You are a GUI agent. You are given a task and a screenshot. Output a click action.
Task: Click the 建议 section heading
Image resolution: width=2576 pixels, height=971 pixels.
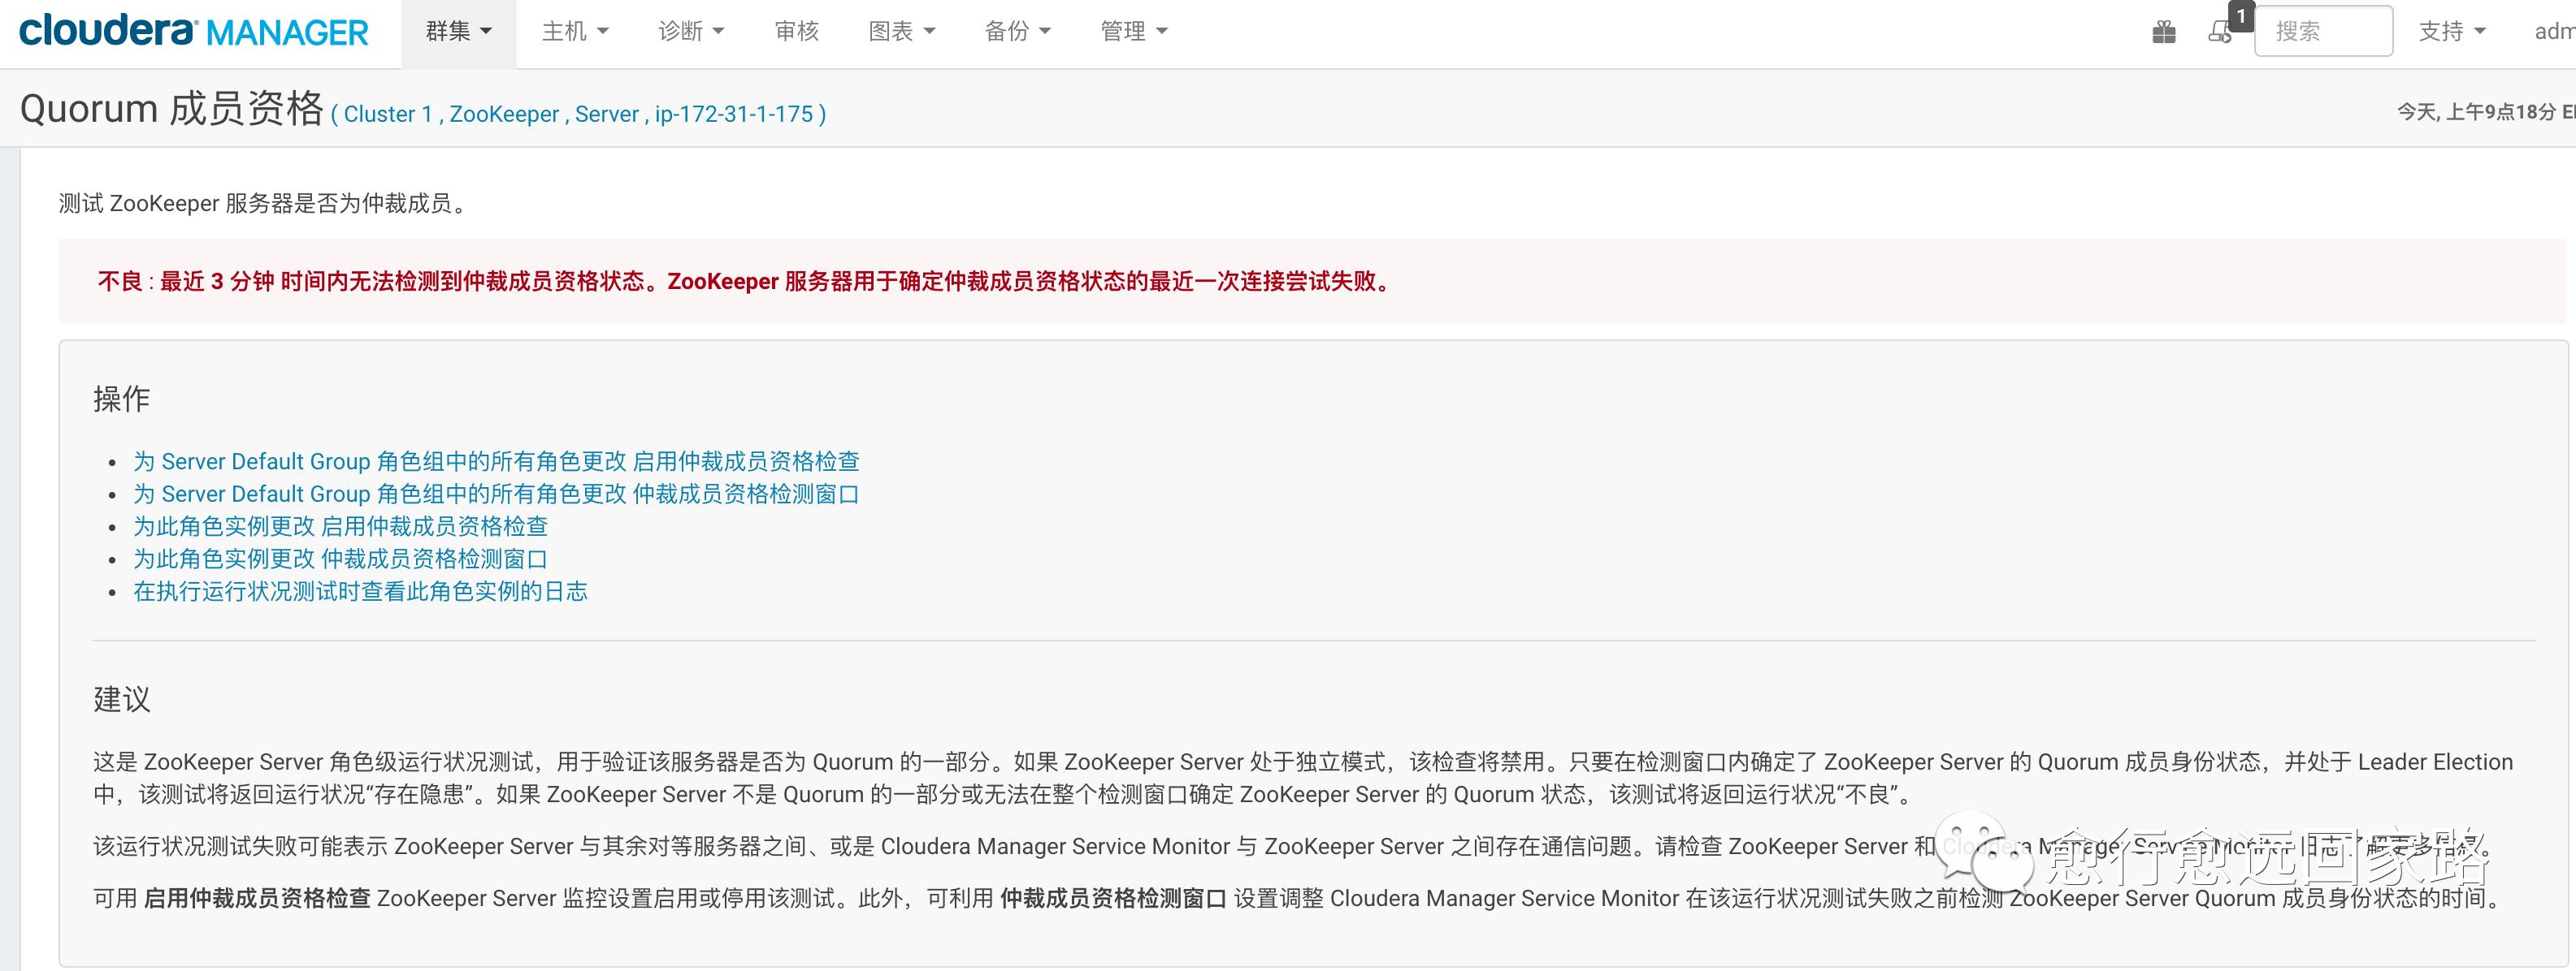point(121,699)
